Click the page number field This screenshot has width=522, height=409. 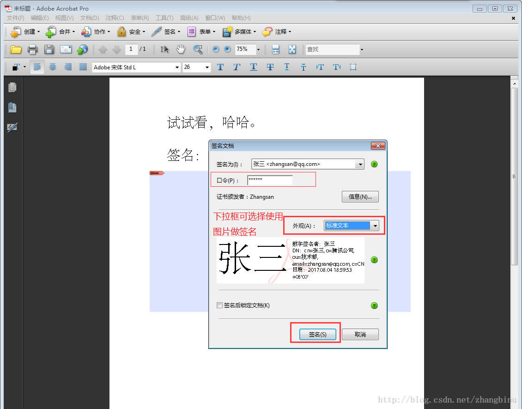click(132, 49)
